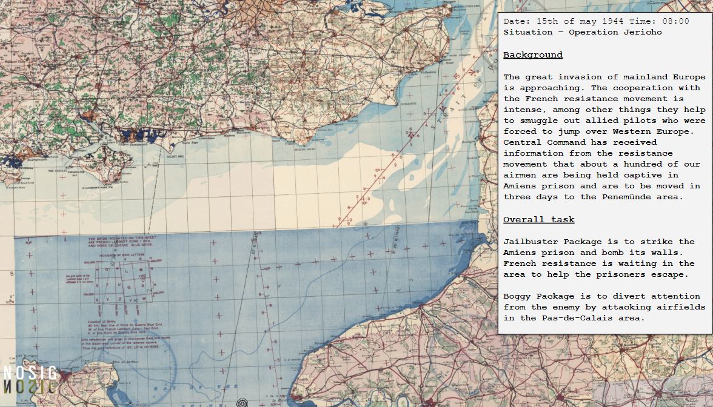The width and height of the screenshot is (713, 407).
Task: Click the Background heading
Action: click(532, 55)
